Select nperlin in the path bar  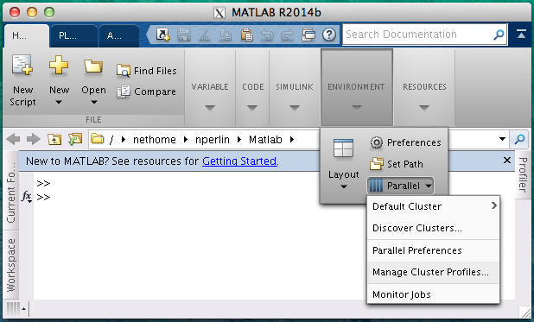click(x=213, y=140)
